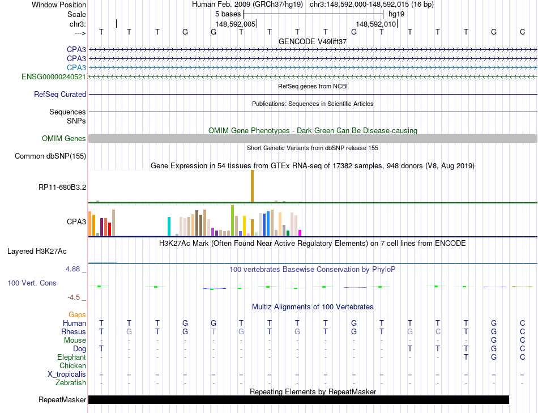Click the 148,592,005 coordinate marker

[x=236, y=24]
